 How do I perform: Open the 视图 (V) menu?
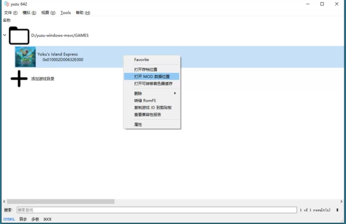pyautogui.click(x=48, y=13)
